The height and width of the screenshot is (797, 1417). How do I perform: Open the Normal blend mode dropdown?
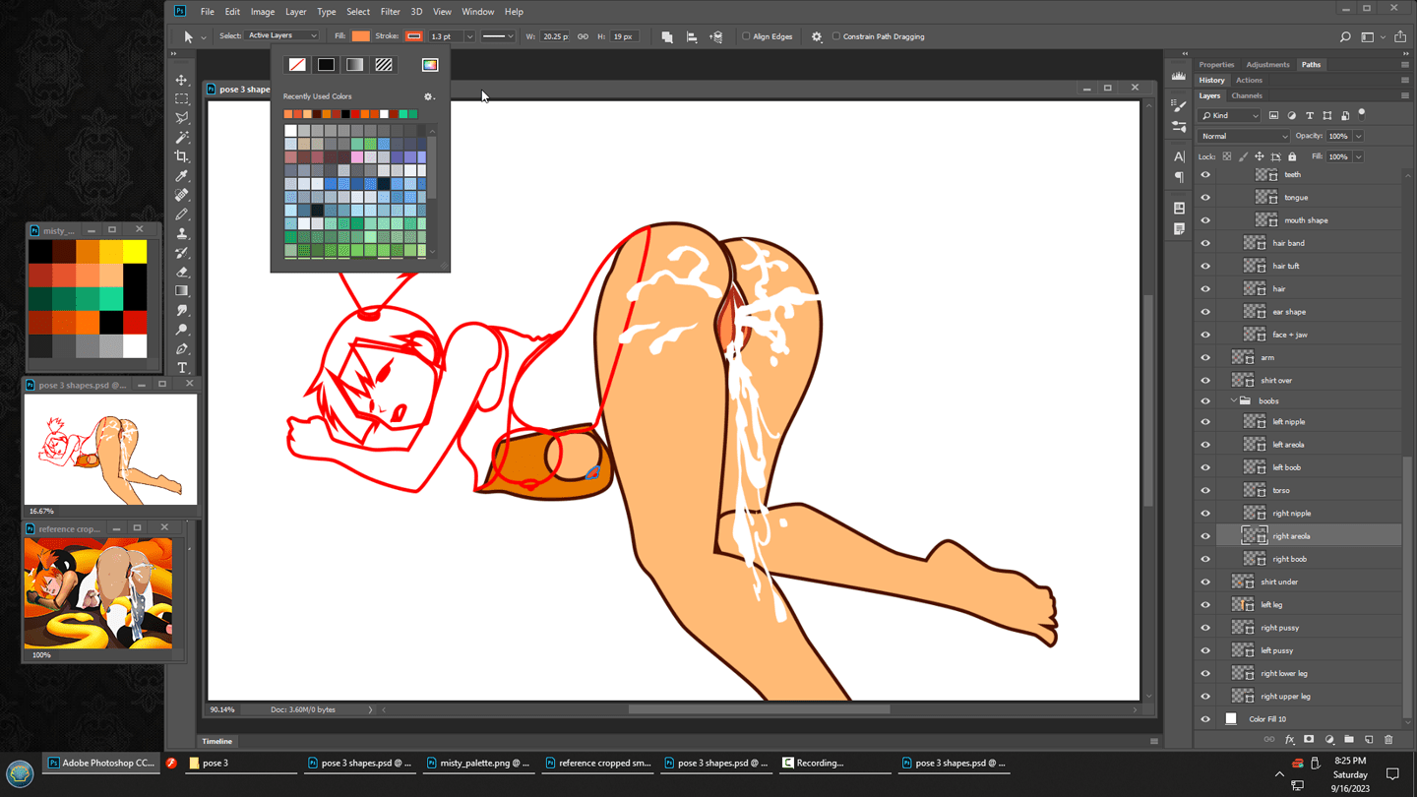1244,136
